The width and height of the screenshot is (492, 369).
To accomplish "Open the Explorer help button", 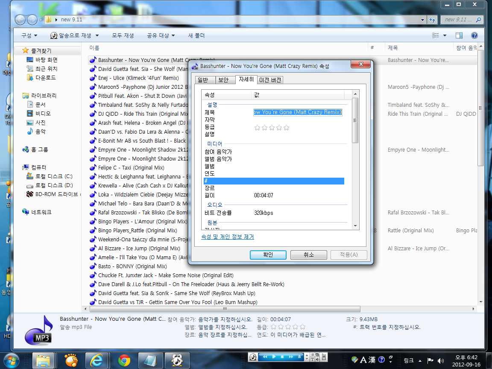I will 474,35.
